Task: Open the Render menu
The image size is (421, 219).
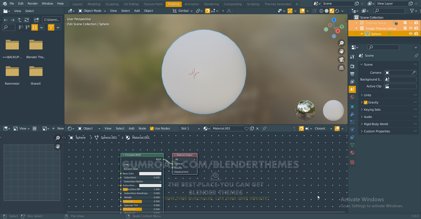Action: [x=33, y=3]
